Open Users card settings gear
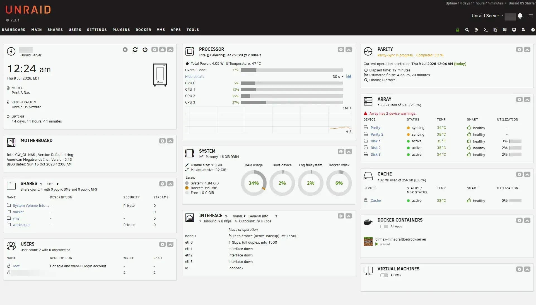 point(162,244)
